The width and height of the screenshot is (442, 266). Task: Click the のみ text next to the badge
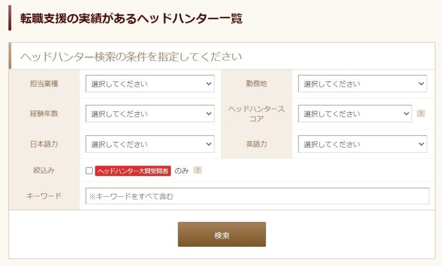click(182, 171)
